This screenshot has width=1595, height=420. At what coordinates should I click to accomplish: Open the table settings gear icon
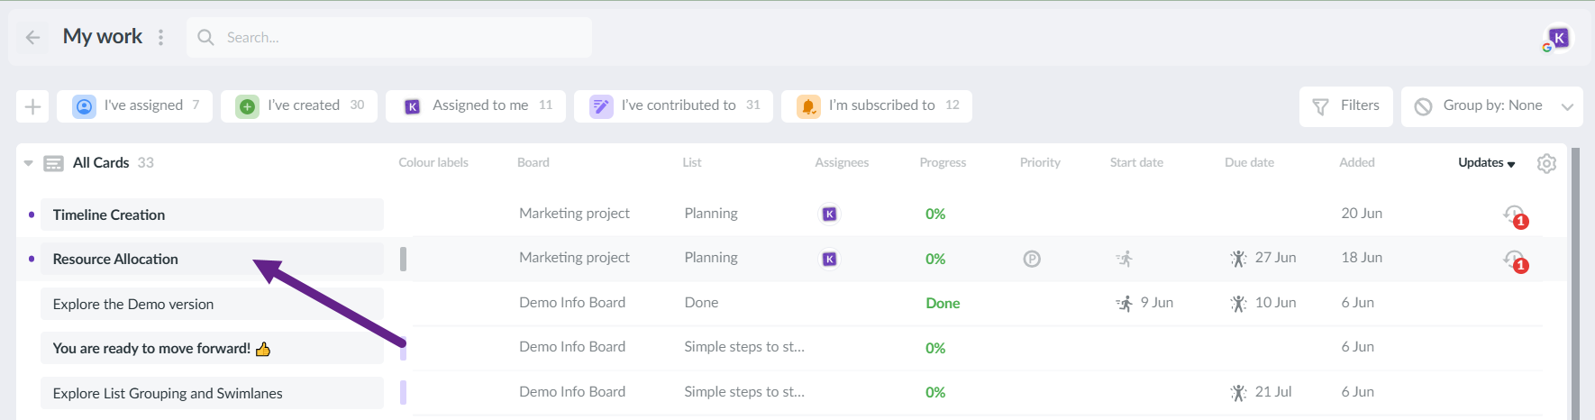[1546, 163]
